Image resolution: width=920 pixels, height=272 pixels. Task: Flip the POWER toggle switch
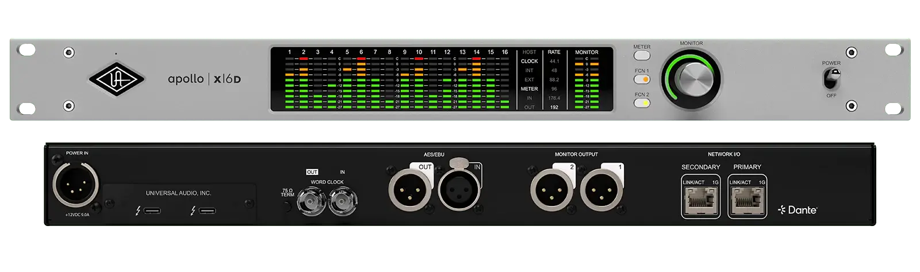pos(831,78)
